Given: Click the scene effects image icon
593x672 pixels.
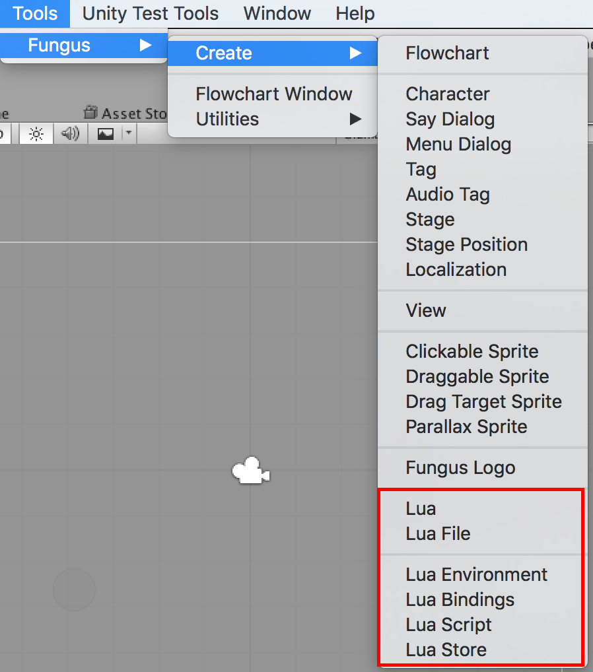Looking at the screenshot, I should pyautogui.click(x=106, y=134).
